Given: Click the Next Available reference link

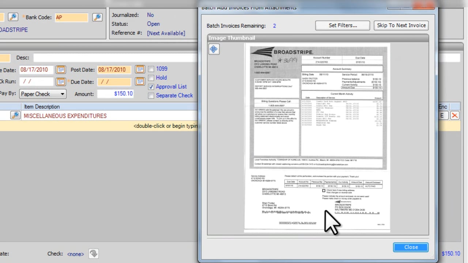Looking at the screenshot, I should point(166,33).
